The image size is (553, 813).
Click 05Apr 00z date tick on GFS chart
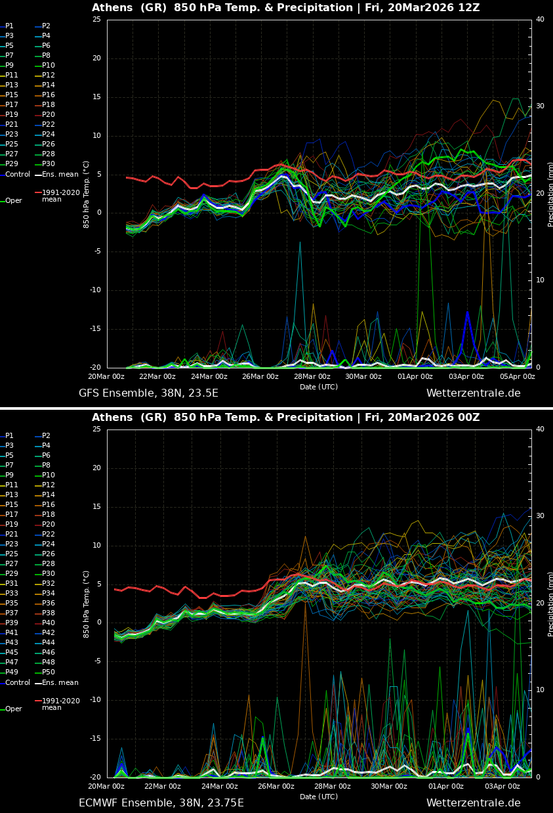tap(517, 377)
